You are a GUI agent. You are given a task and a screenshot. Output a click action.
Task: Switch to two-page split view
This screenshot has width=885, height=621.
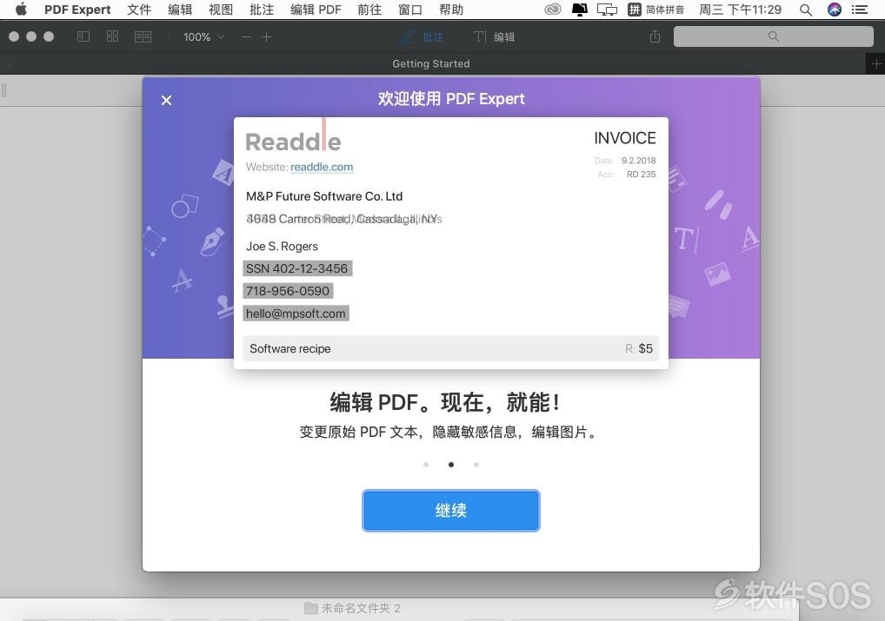143,36
